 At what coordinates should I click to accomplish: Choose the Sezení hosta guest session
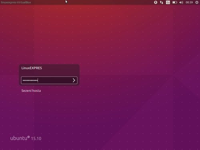[31, 91]
